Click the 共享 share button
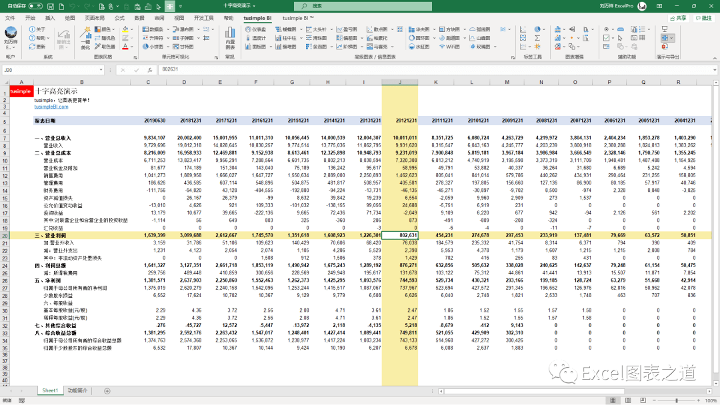This screenshot has height=405, width=720. (678, 18)
